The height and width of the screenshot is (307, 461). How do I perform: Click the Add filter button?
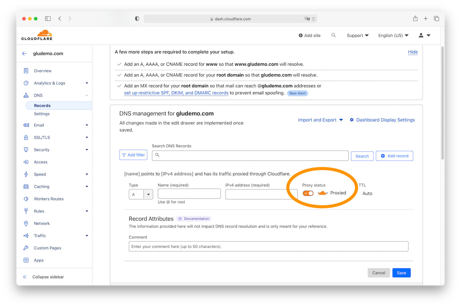point(133,155)
